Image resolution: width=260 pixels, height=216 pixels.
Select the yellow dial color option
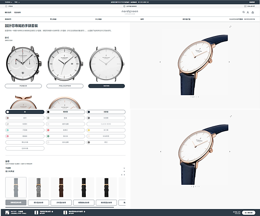click(106, 130)
